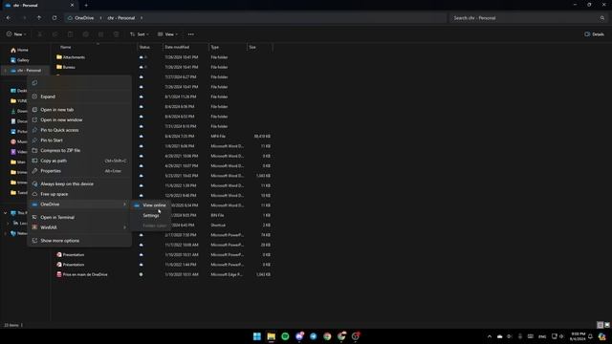
Task: Open the Sort dropdown
Action: click(140, 34)
